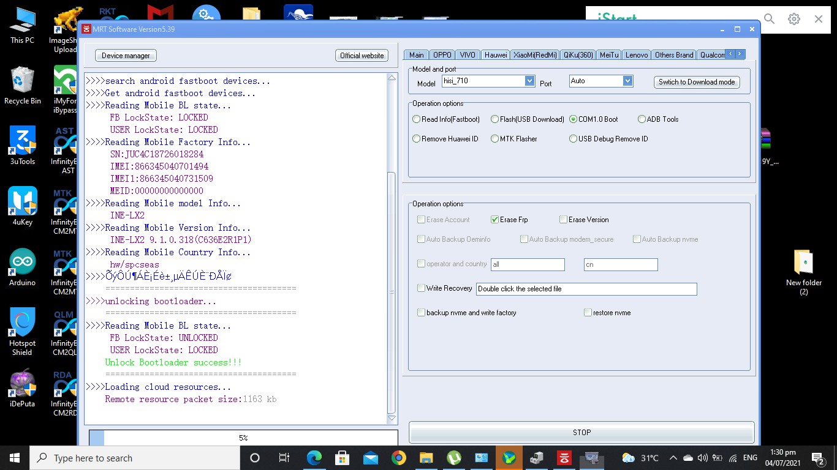
Task: Click the STOP button
Action: (581, 433)
